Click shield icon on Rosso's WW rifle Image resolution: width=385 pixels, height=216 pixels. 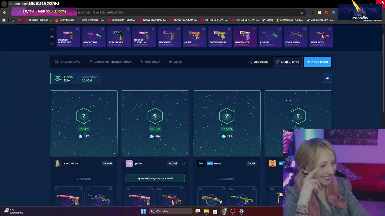click(254, 189)
